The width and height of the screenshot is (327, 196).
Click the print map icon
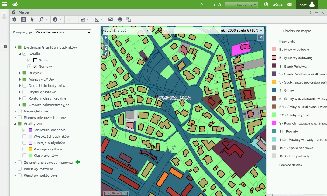(x=119, y=19)
